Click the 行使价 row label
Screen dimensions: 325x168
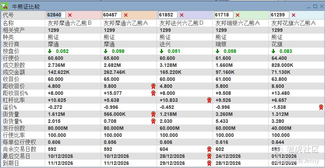11,58
